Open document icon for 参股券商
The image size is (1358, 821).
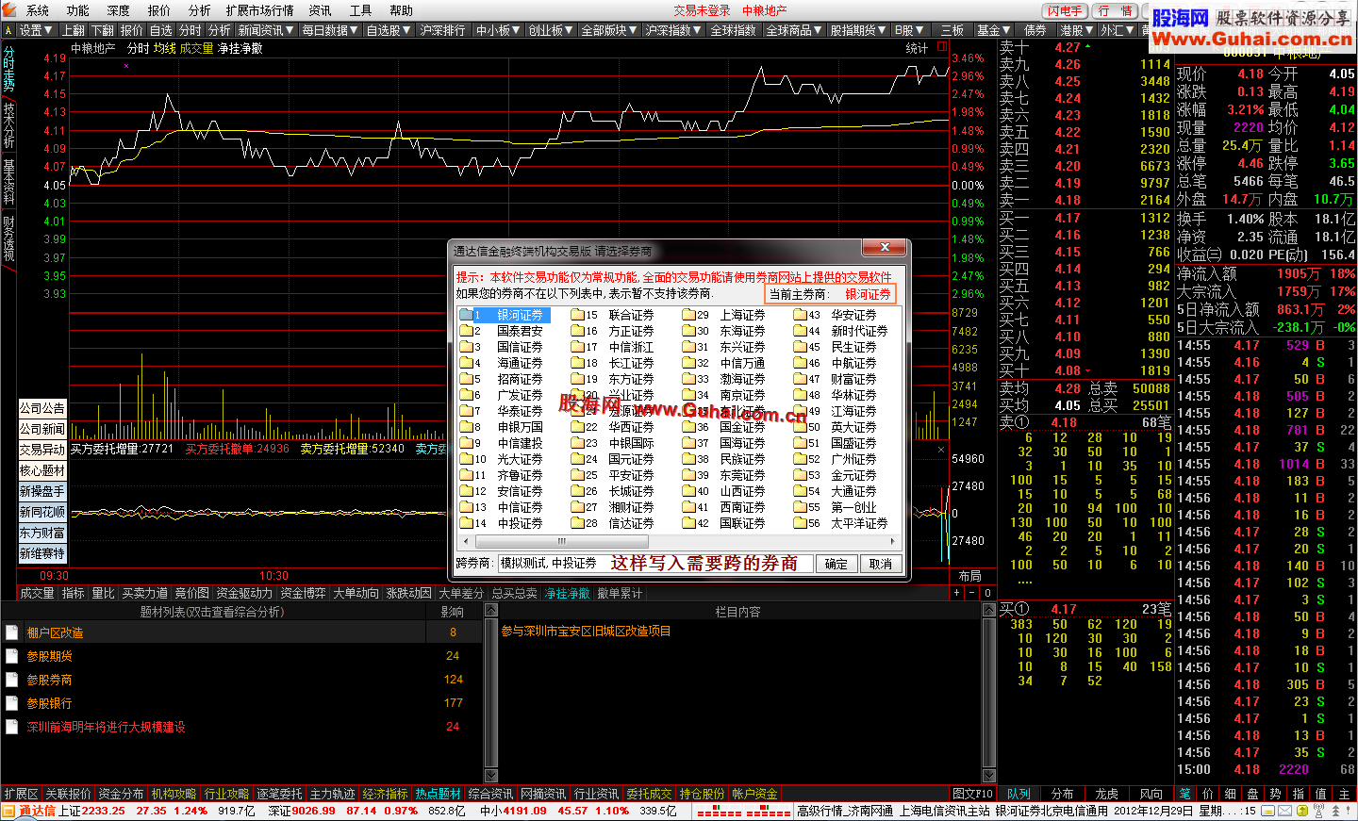click(x=12, y=680)
